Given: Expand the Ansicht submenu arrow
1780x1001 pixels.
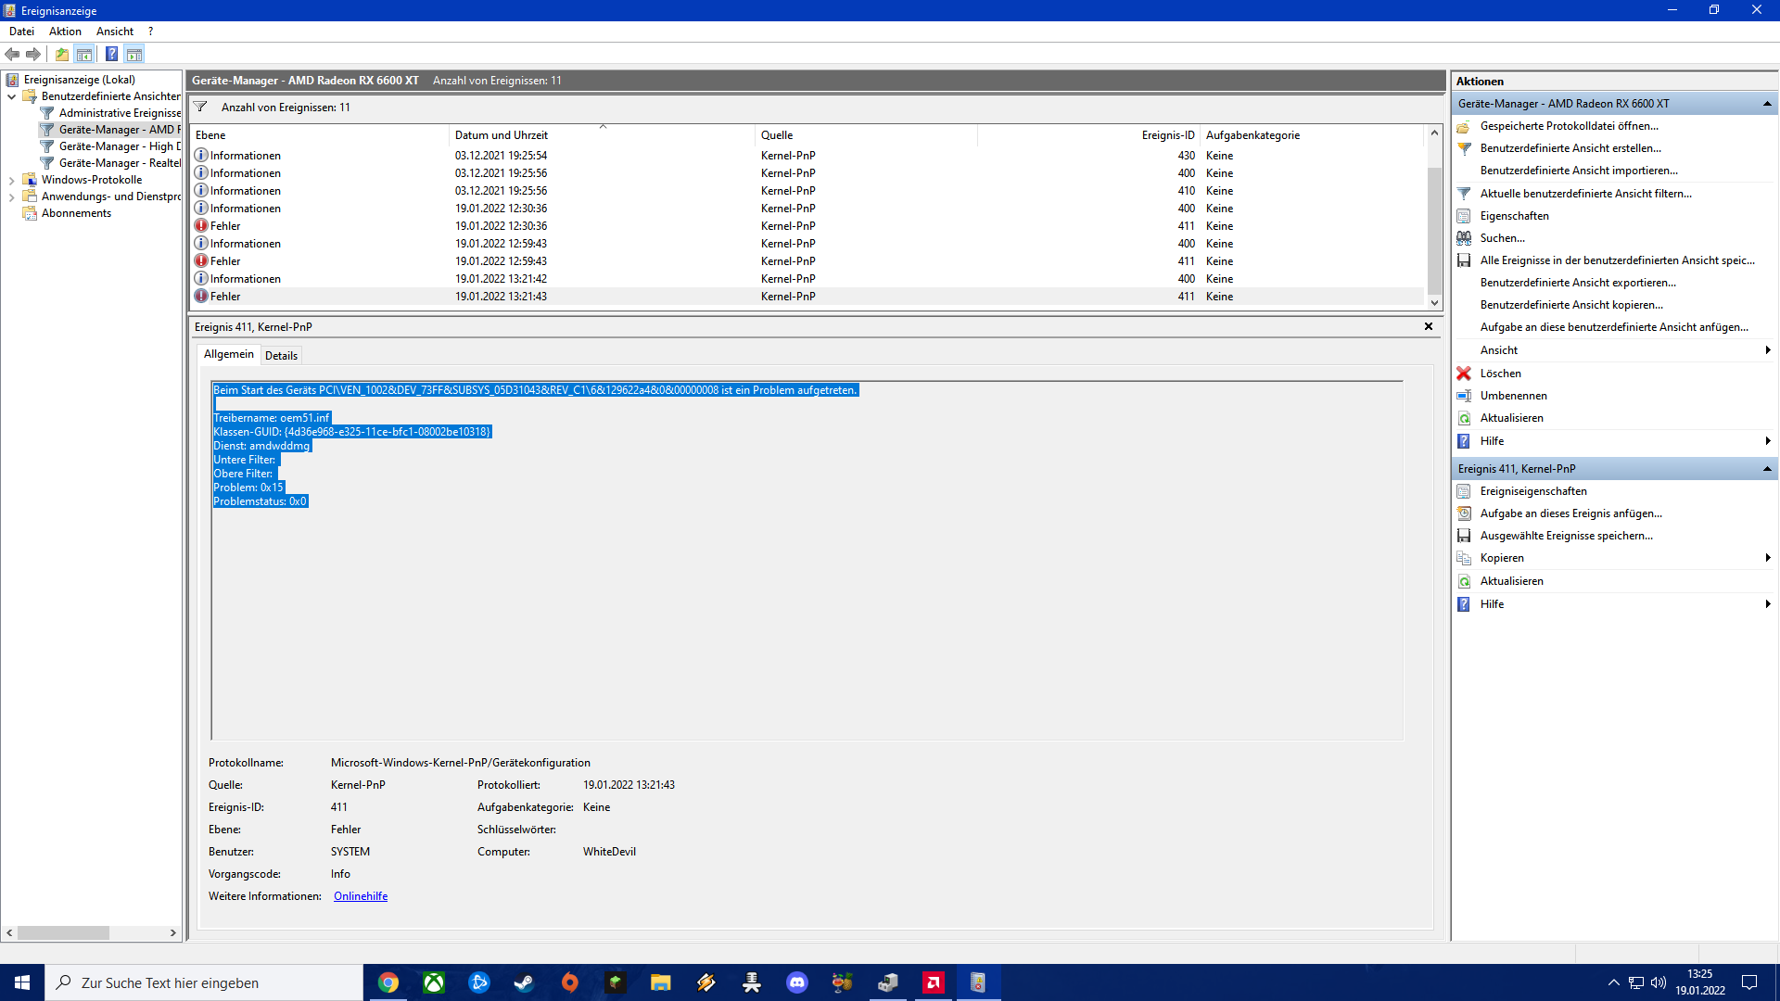Looking at the screenshot, I should click(1768, 350).
